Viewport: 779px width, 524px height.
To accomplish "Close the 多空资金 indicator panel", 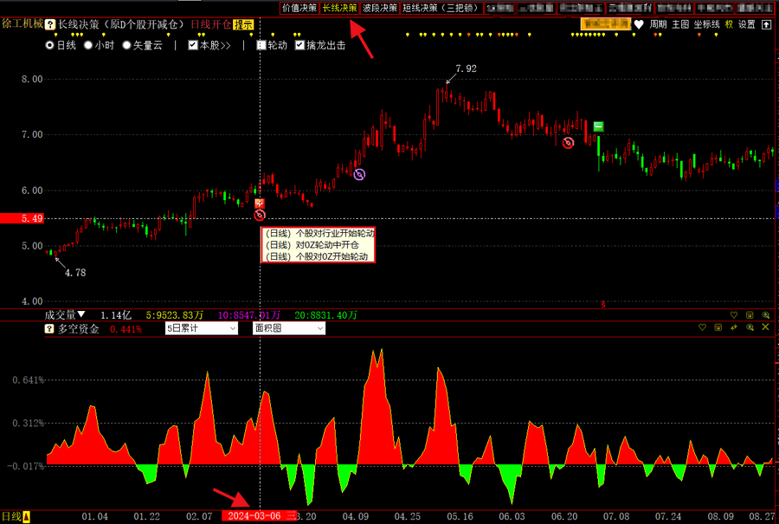I will click(x=766, y=328).
